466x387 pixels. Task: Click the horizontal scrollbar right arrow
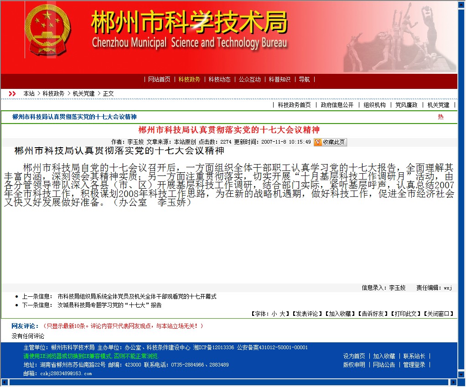click(x=453, y=382)
